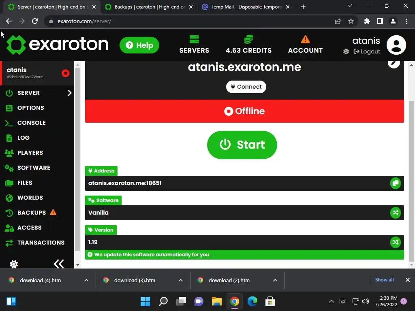The image size is (415, 311).
Task: Show hidden system tray icons
Action: click(x=332, y=301)
